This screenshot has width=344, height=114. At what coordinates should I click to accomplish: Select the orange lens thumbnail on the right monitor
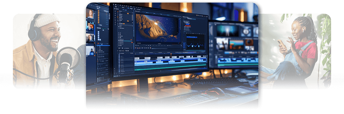click(249, 42)
